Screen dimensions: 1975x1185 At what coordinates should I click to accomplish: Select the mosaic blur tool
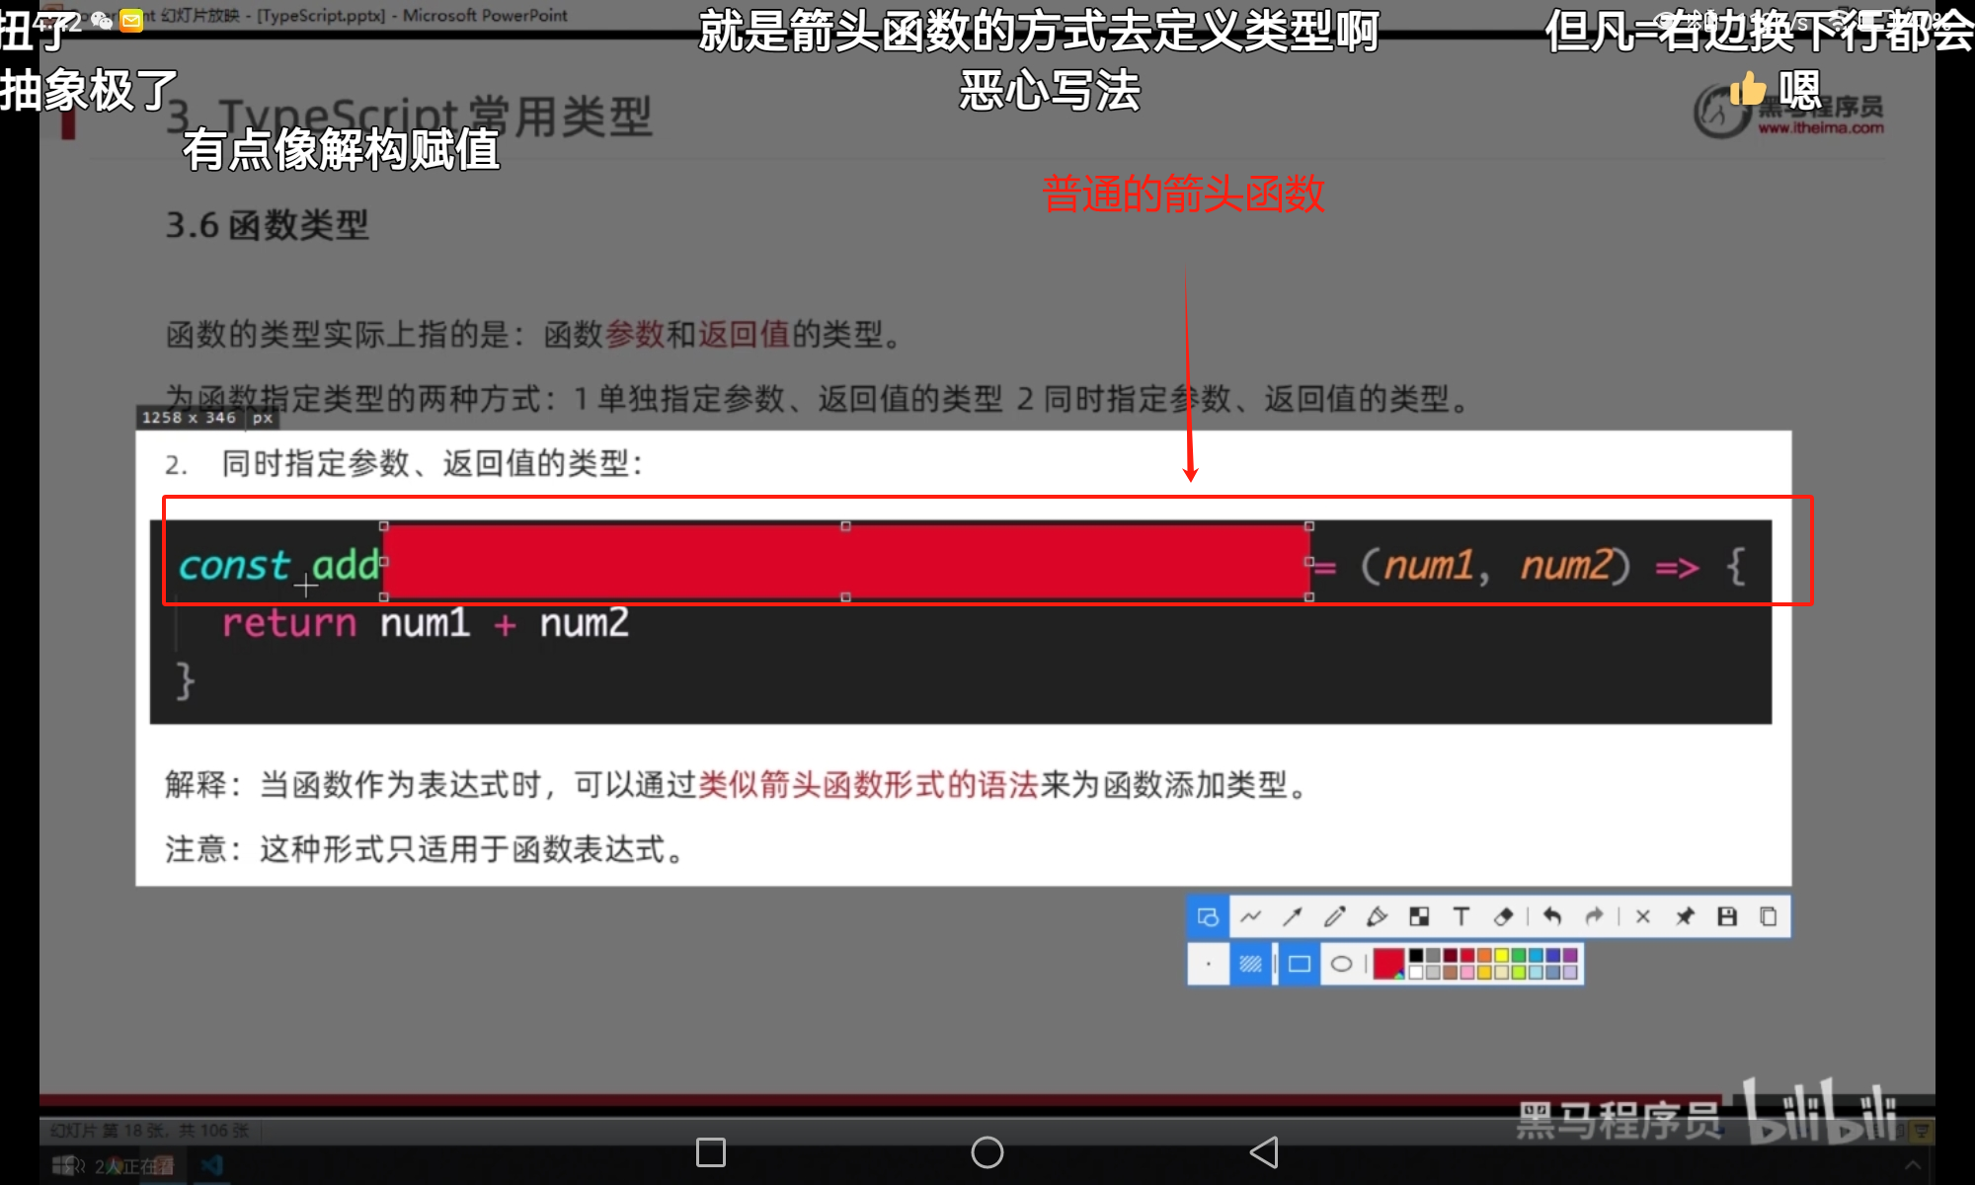click(x=1419, y=917)
